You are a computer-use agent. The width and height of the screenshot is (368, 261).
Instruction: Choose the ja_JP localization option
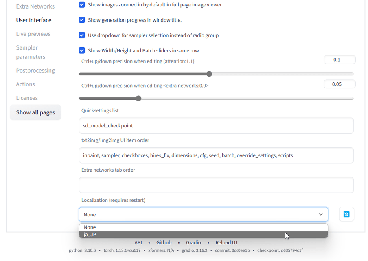point(203,234)
